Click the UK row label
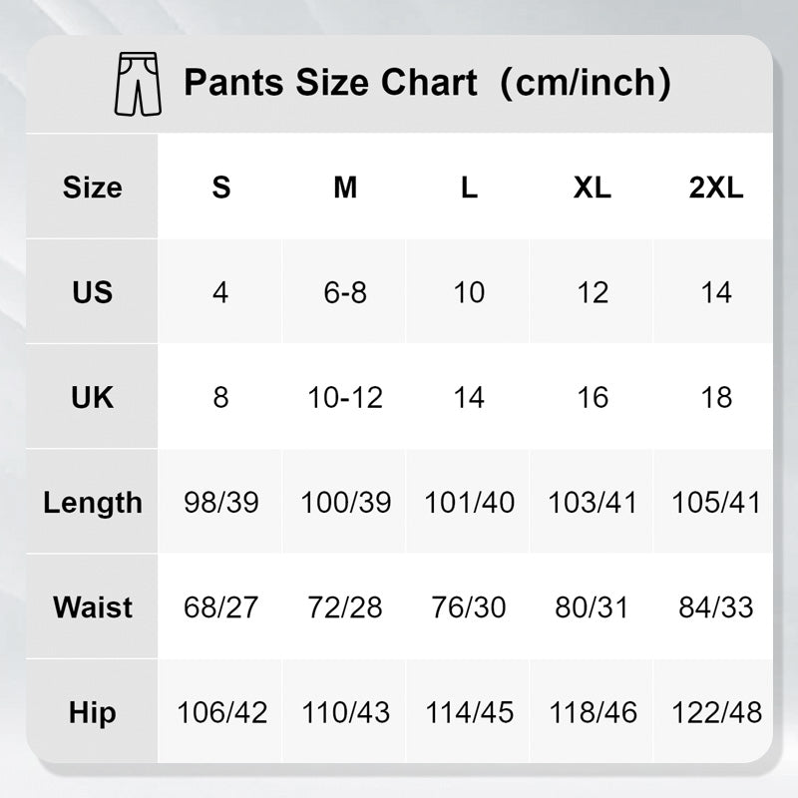The image size is (798, 798). pos(92,397)
